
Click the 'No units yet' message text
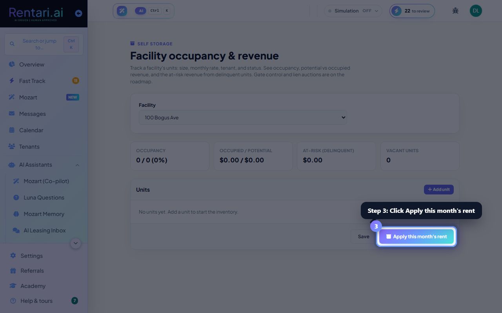(x=188, y=212)
